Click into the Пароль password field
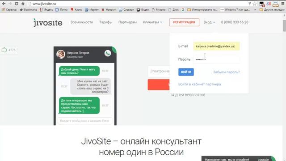The height and width of the screenshot is (161, 286). pos(216,59)
